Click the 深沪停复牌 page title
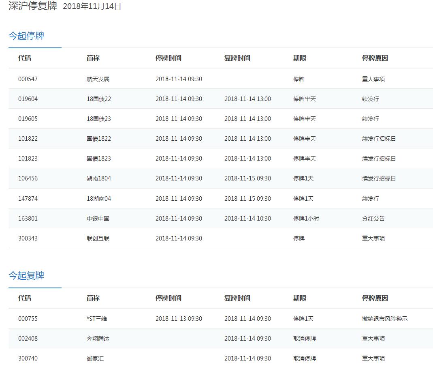 (x=33, y=6)
